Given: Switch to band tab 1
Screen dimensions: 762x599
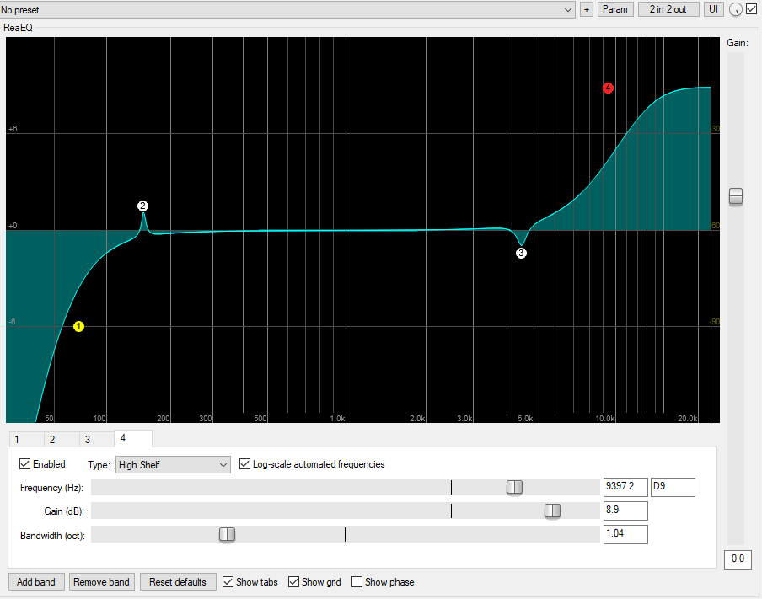Looking at the screenshot, I should coord(26,439).
